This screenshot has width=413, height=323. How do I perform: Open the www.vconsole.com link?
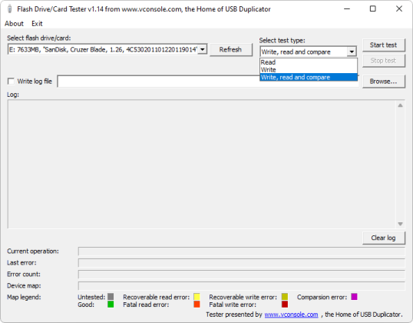click(x=291, y=315)
